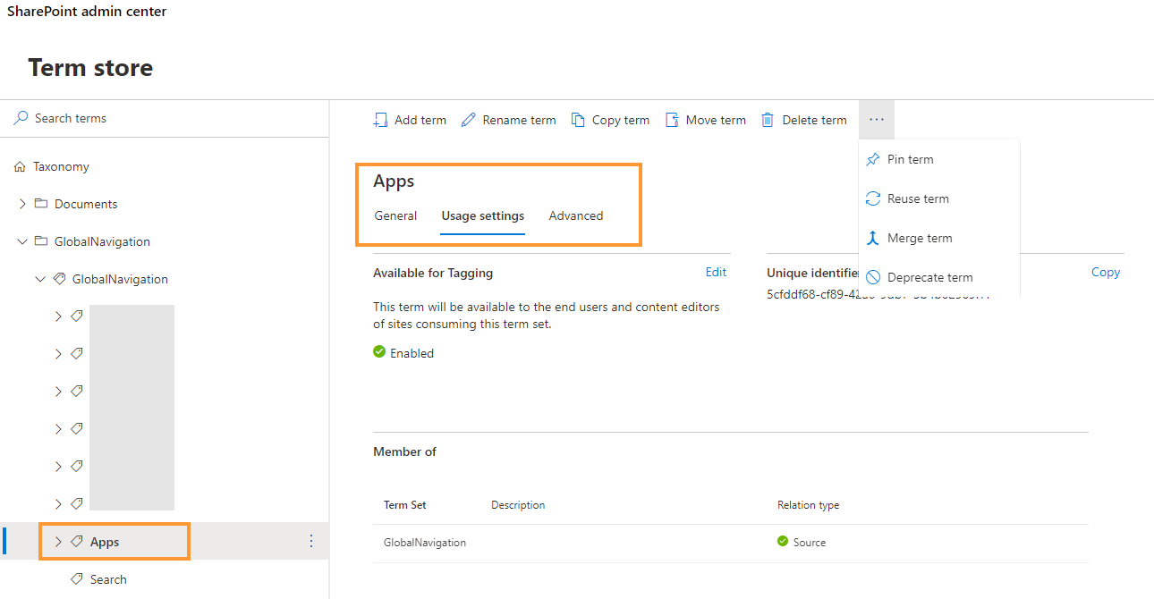Screen dimensions: 1154x599
Task: Expand the Apps term chevron
Action: pos(58,541)
